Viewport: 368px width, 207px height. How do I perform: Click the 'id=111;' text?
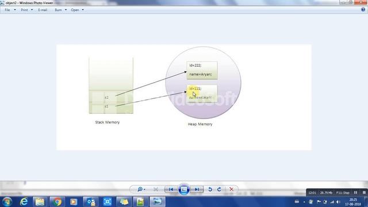195,89
